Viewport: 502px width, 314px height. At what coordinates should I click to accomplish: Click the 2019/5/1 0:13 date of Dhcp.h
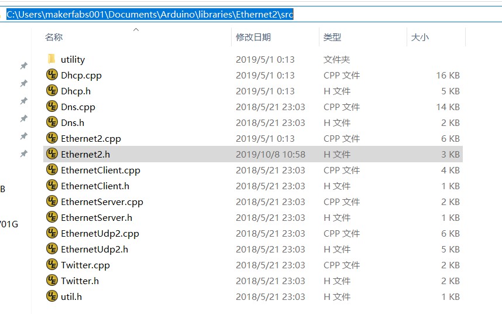(x=265, y=91)
